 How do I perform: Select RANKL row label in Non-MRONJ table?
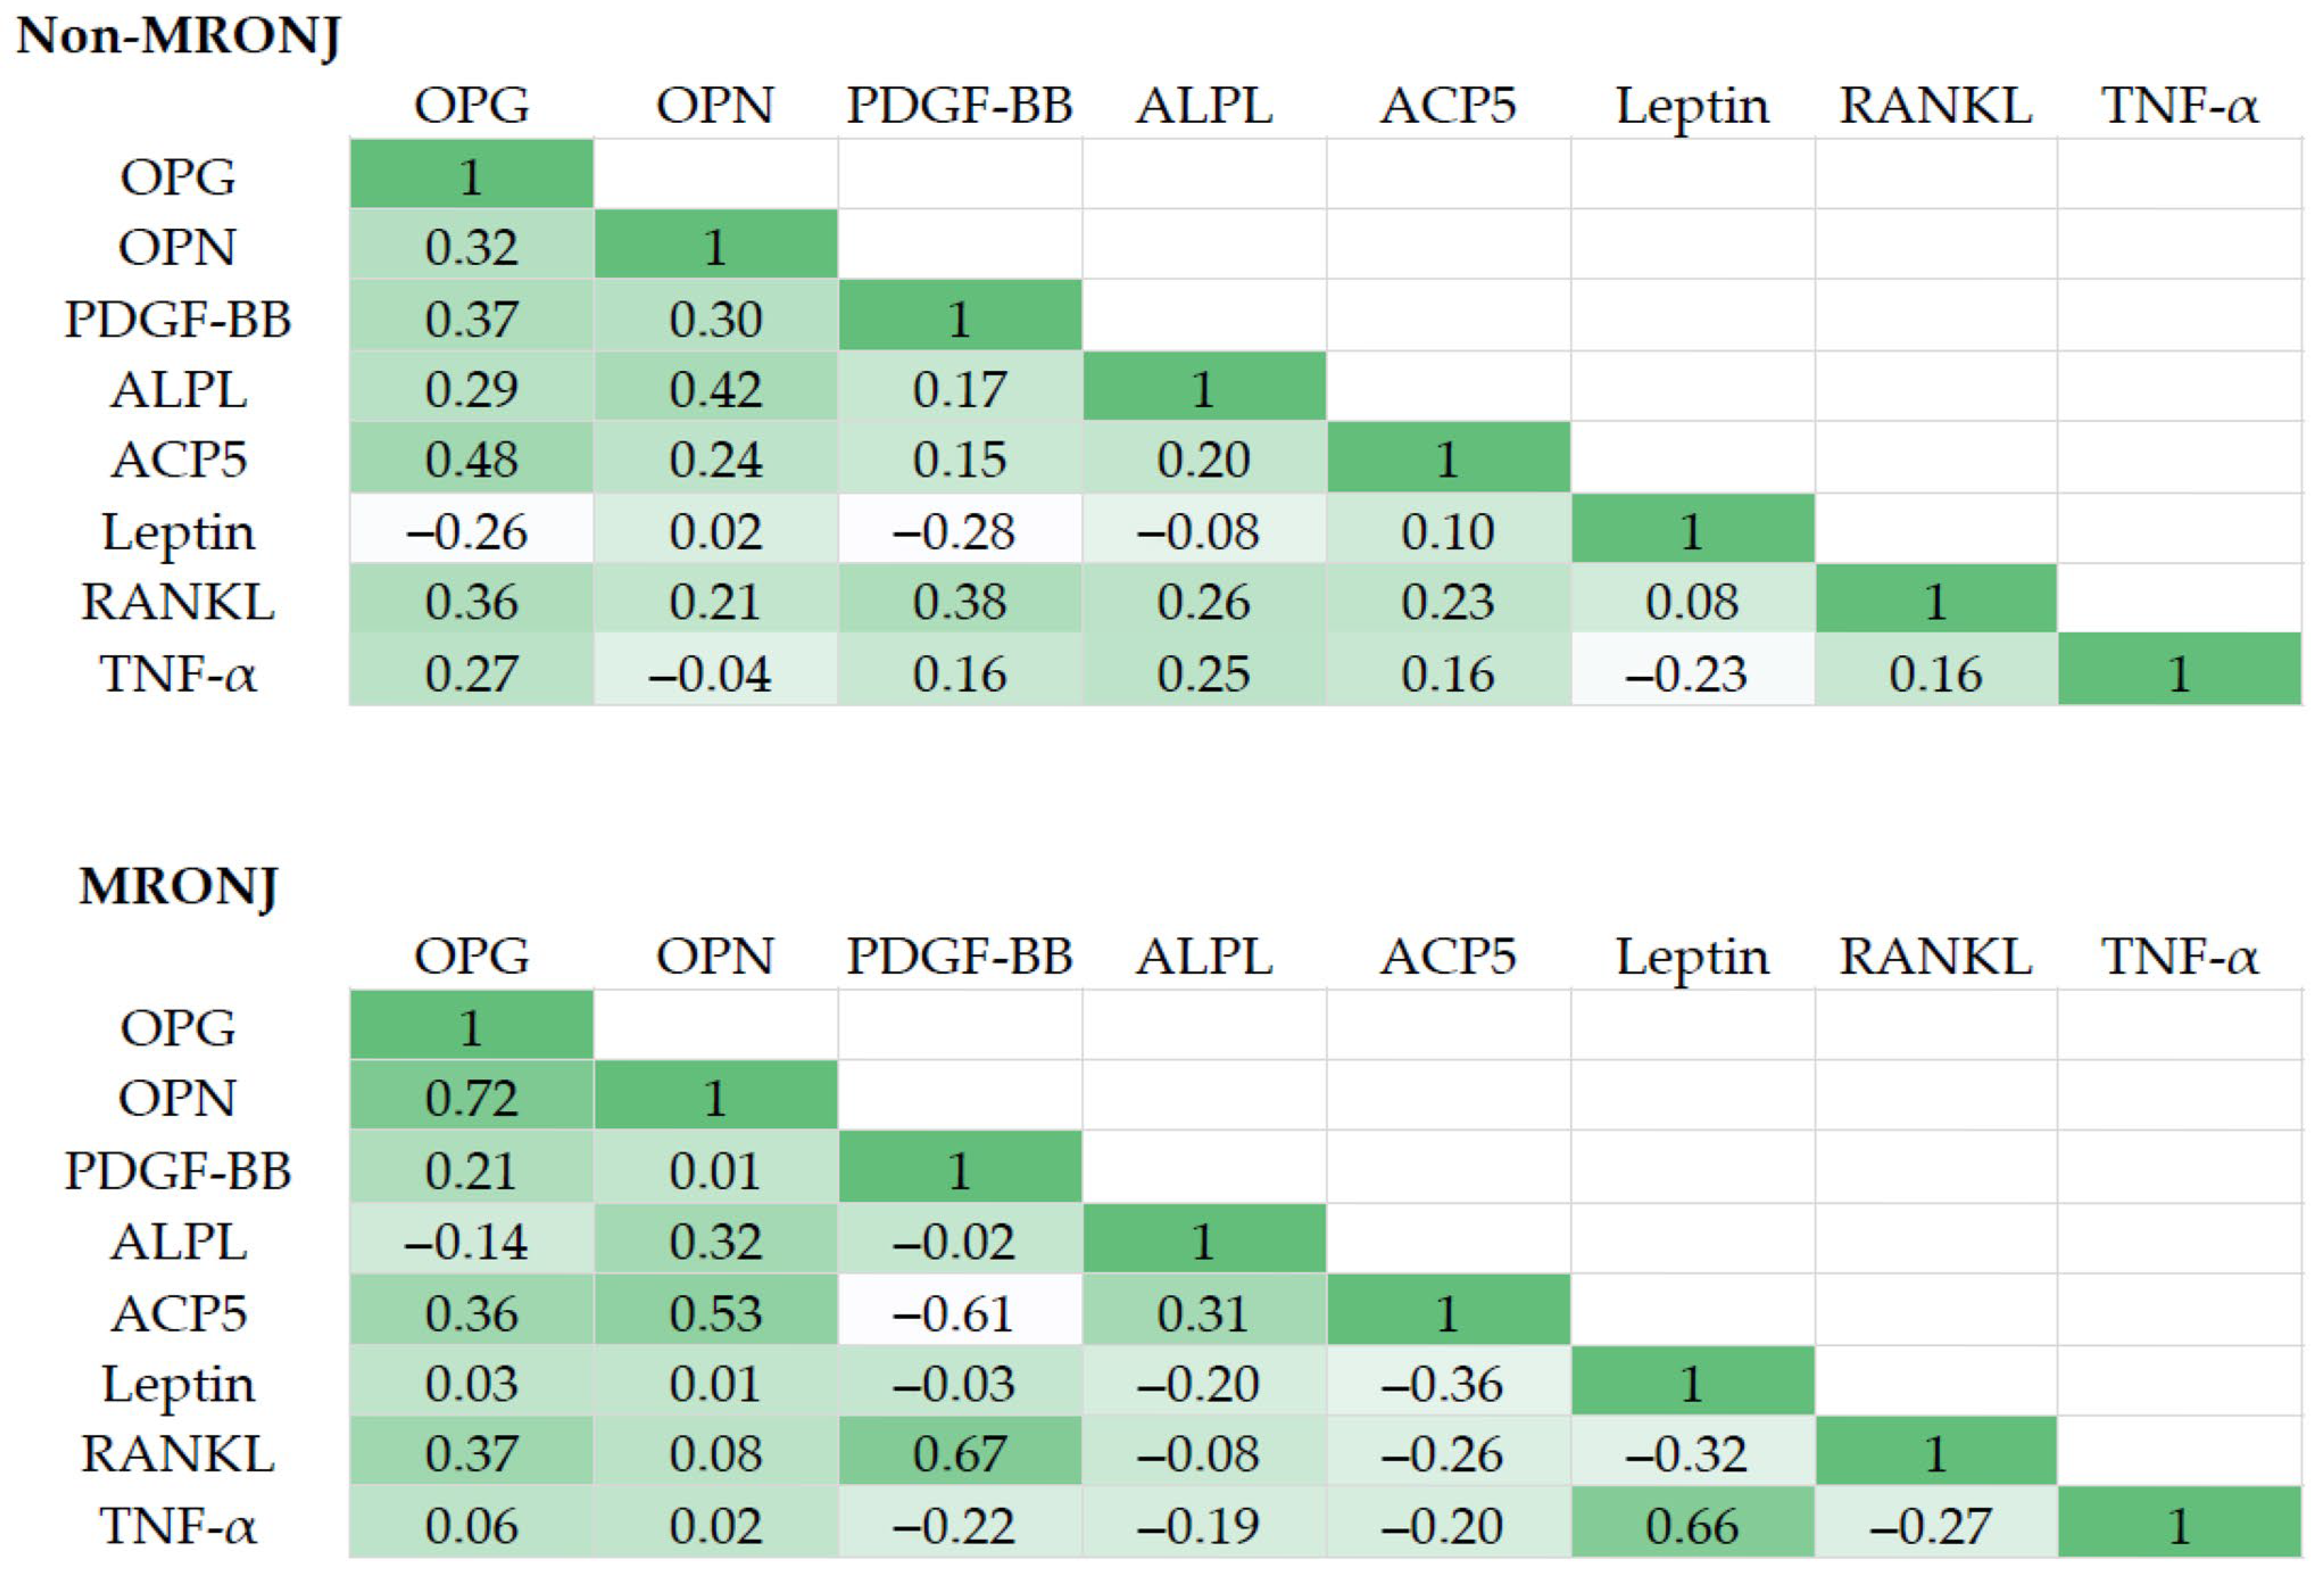point(178,602)
